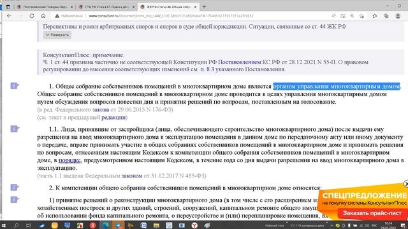Open the browser home page

(x=43, y=16)
